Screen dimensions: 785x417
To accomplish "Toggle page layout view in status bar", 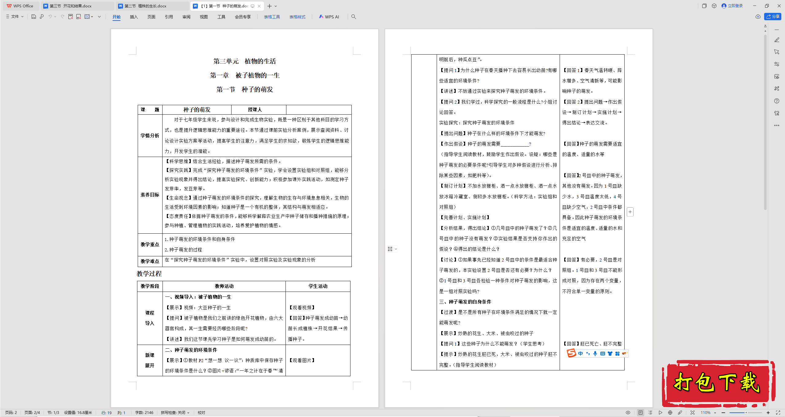I will pos(640,413).
